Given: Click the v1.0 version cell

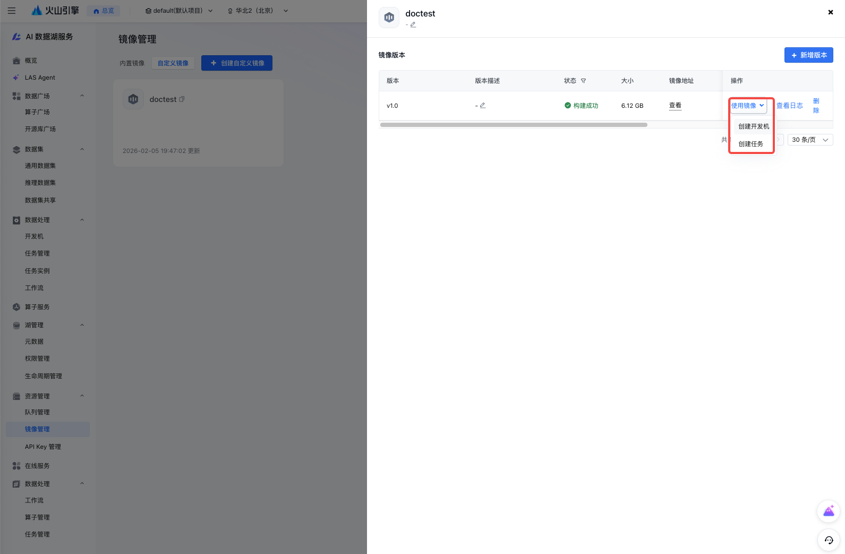Looking at the screenshot, I should pos(392,106).
